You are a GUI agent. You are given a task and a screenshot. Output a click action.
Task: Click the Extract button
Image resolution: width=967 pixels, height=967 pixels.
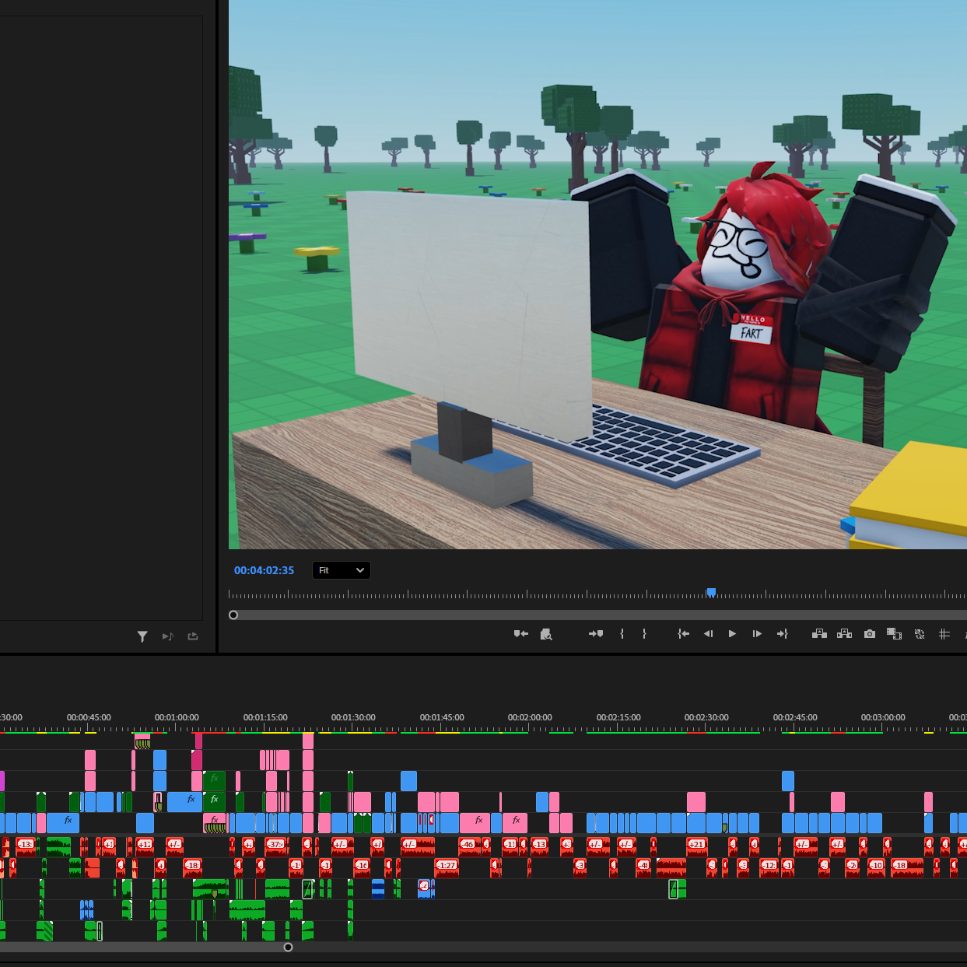(x=844, y=634)
